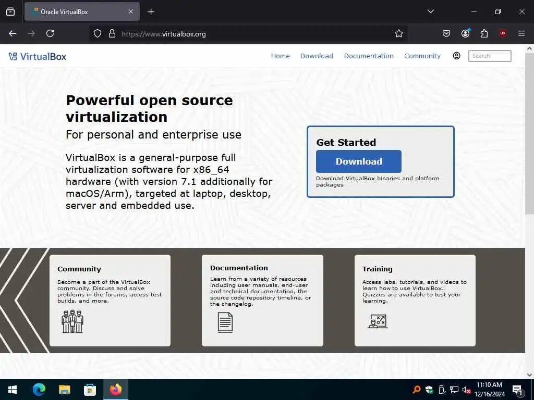This screenshot has height=400, width=534.
Task: Open network status tray icon
Action: point(454,390)
